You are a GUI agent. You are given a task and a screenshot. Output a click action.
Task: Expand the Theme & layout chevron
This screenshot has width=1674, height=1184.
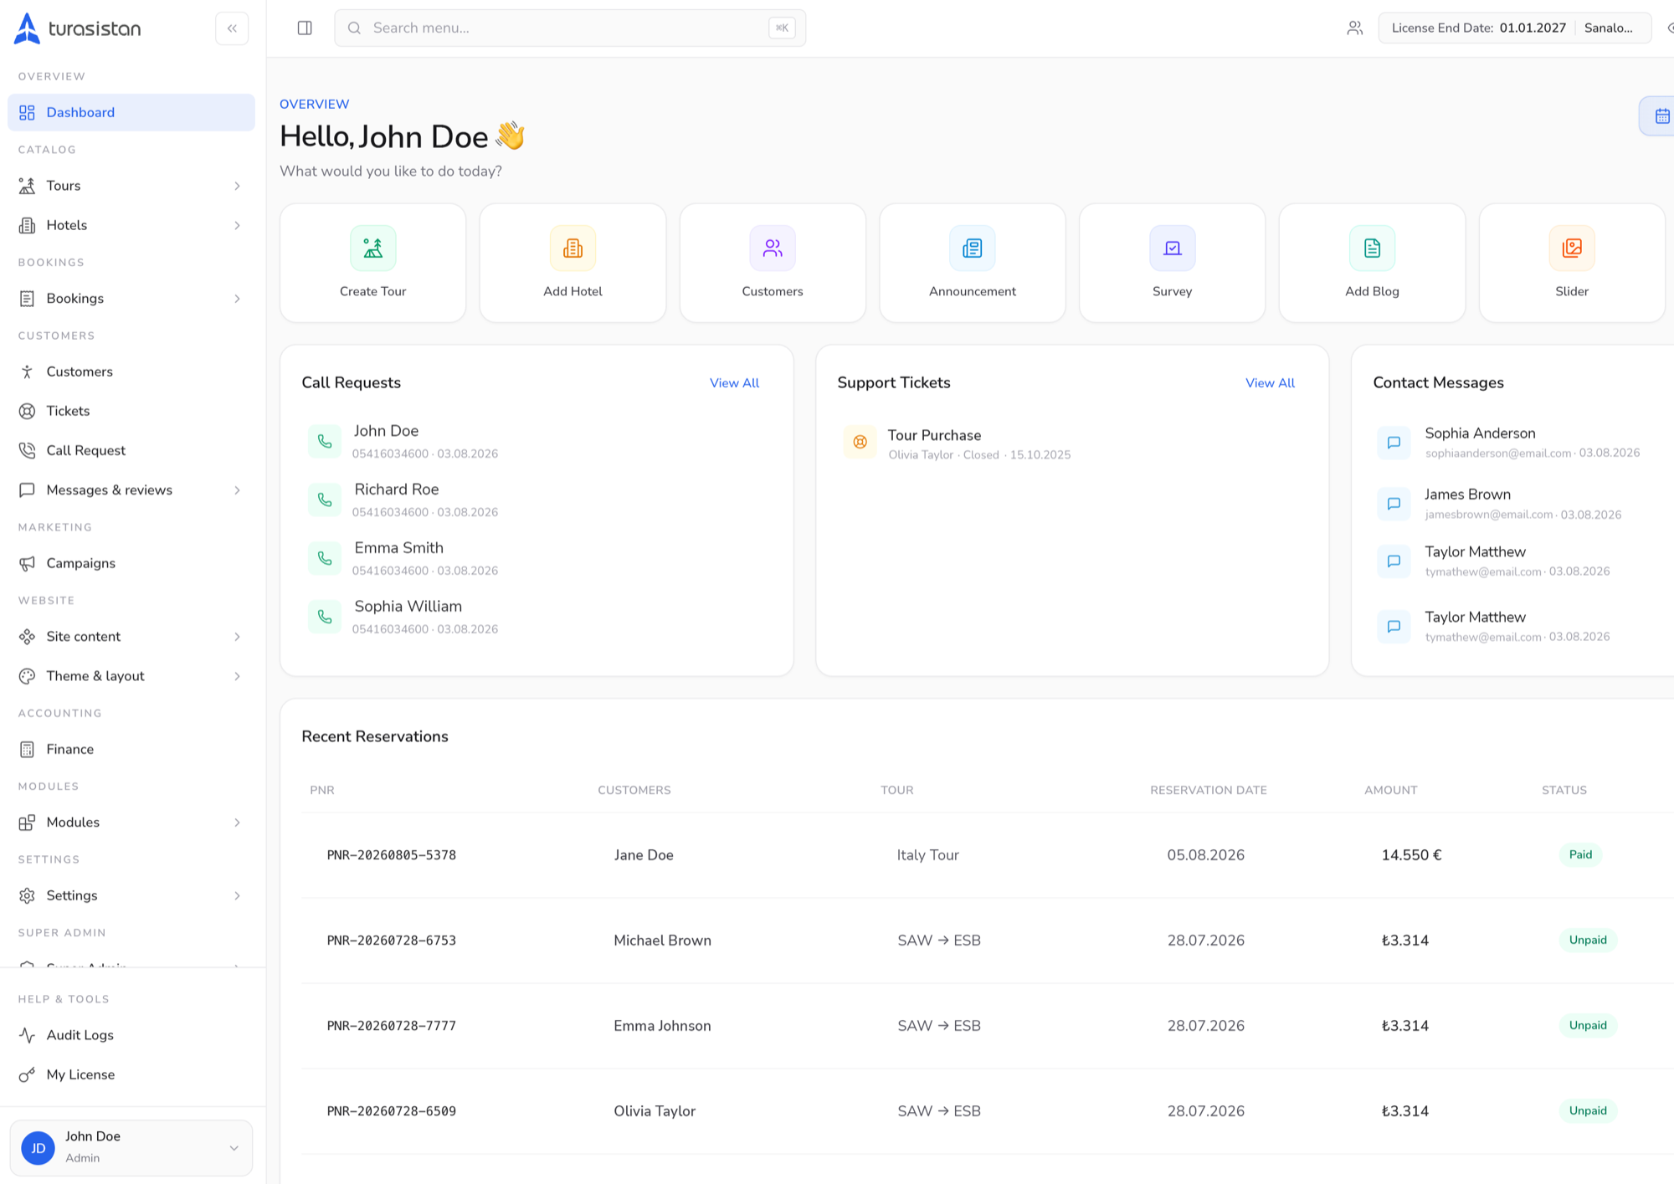238,676
